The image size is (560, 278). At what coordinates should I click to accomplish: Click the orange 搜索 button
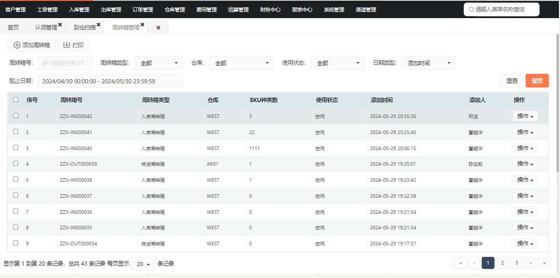coord(537,81)
